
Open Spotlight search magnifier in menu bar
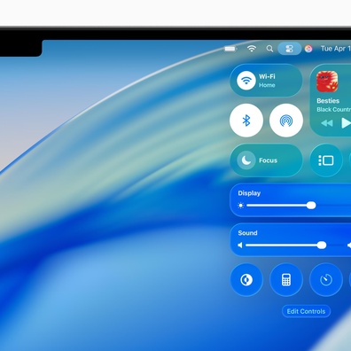click(269, 49)
